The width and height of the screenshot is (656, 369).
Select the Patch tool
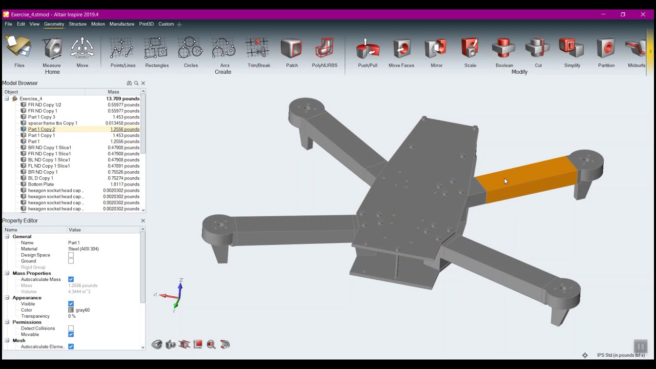[292, 52]
